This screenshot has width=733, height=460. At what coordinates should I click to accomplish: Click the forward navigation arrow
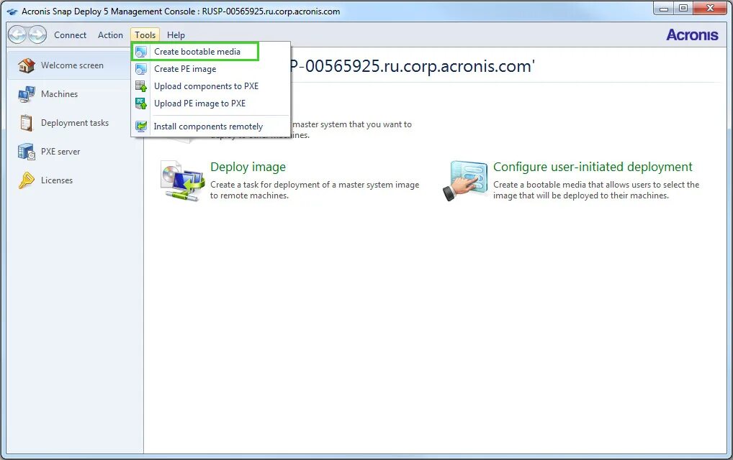click(37, 34)
